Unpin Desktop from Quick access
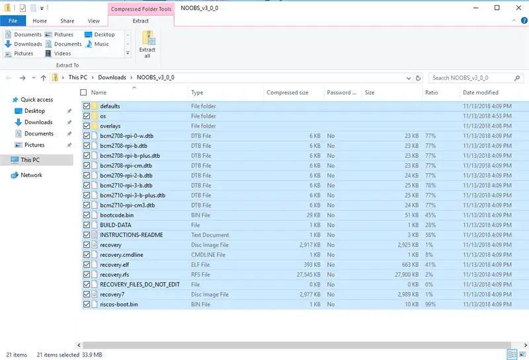The height and width of the screenshot is (360, 529). (x=69, y=111)
